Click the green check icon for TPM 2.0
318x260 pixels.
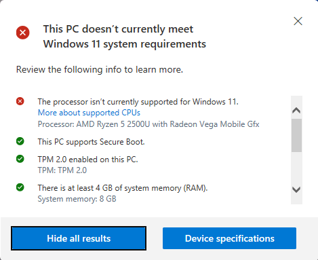tap(20, 159)
